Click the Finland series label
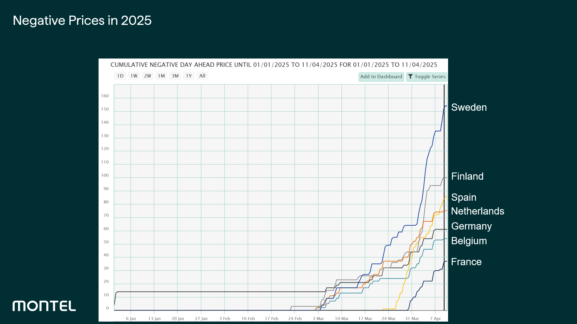This screenshot has height=324, width=577. click(x=467, y=176)
